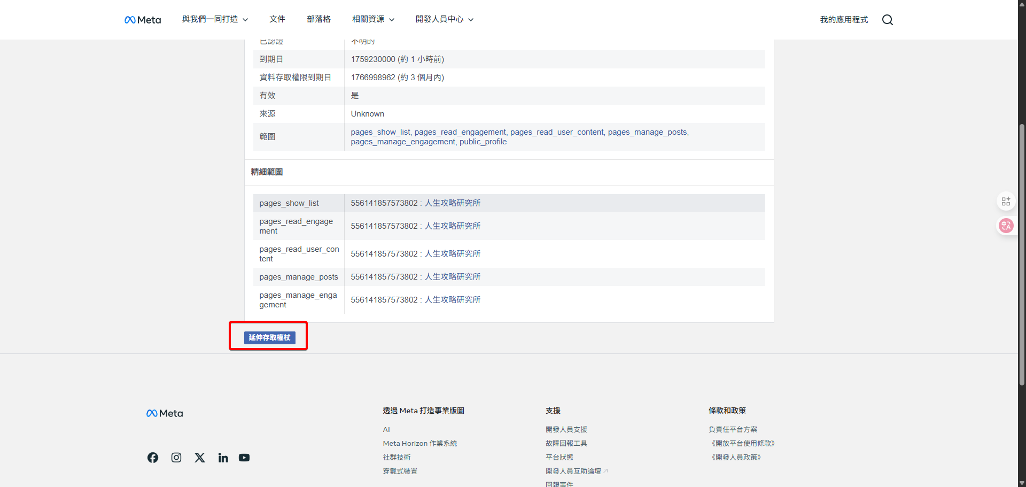The width and height of the screenshot is (1026, 487).
Task: Click the 延伸存取權杖 button
Action: click(269, 337)
